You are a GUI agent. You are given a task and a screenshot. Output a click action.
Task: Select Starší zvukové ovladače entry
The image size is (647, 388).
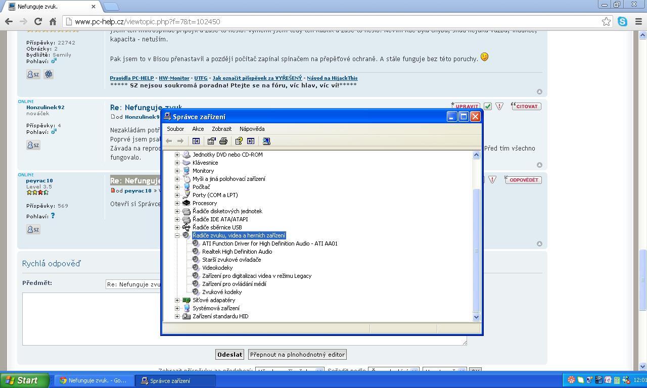(x=232, y=260)
